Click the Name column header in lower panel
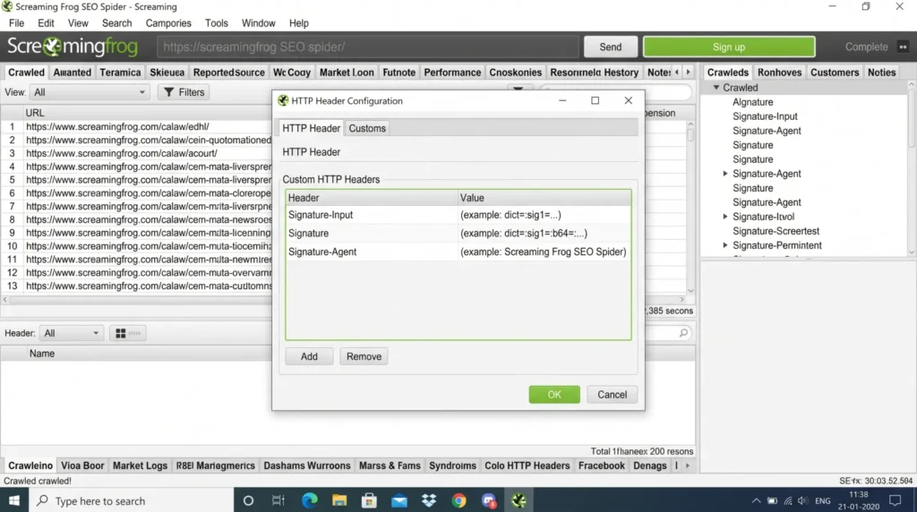Screen dimensions: 917x512 [42, 354]
